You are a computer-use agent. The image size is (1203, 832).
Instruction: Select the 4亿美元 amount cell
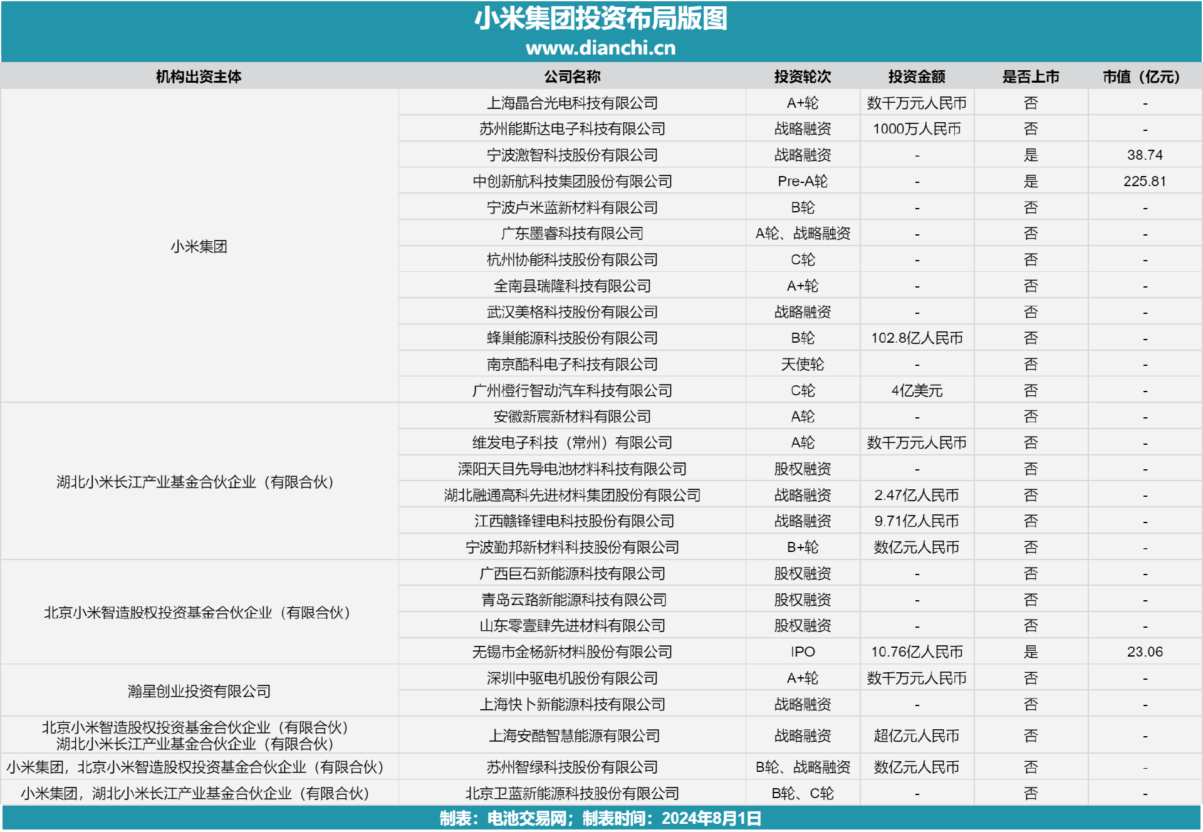(x=917, y=390)
